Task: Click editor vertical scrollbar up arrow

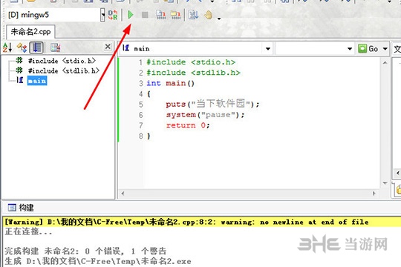Action: (x=385, y=62)
